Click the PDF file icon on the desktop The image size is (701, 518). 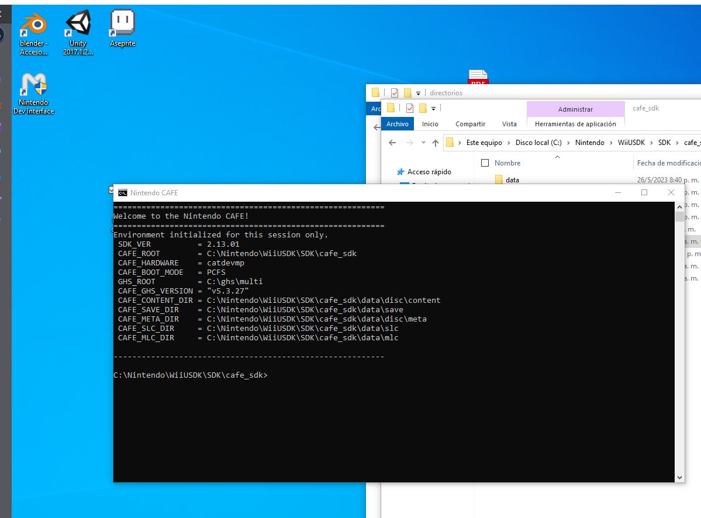click(478, 77)
